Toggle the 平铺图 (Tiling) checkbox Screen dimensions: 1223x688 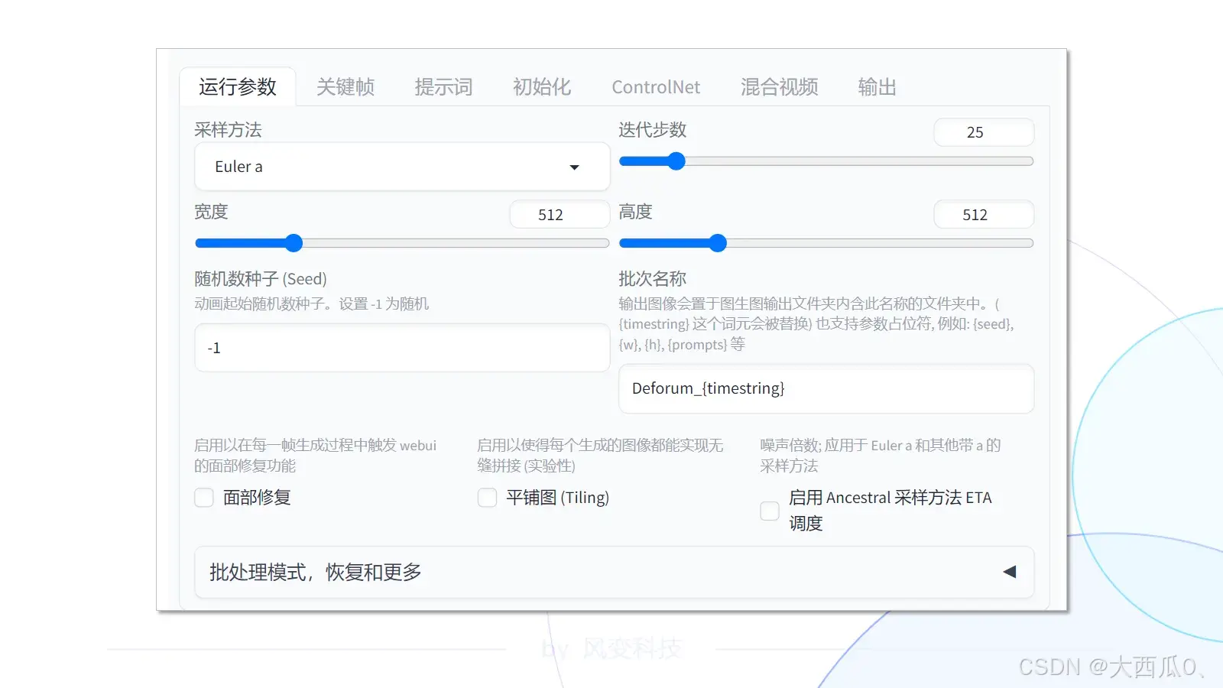487,498
